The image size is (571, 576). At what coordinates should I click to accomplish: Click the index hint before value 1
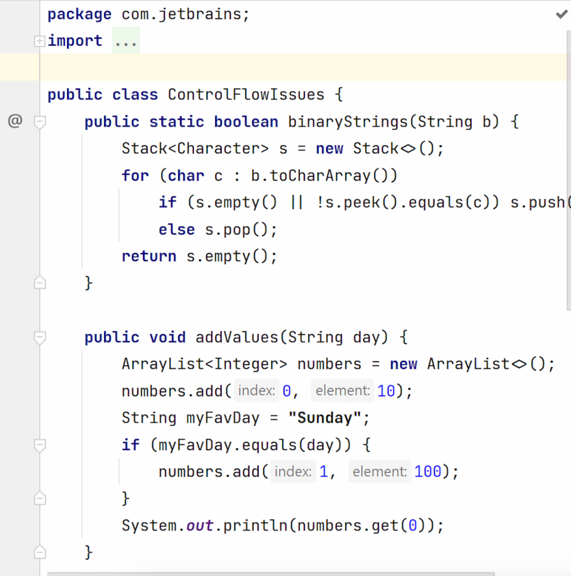point(293,472)
